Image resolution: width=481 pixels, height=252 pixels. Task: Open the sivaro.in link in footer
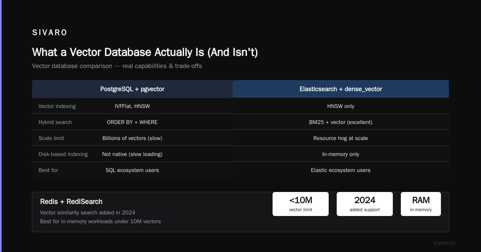tap(444, 243)
